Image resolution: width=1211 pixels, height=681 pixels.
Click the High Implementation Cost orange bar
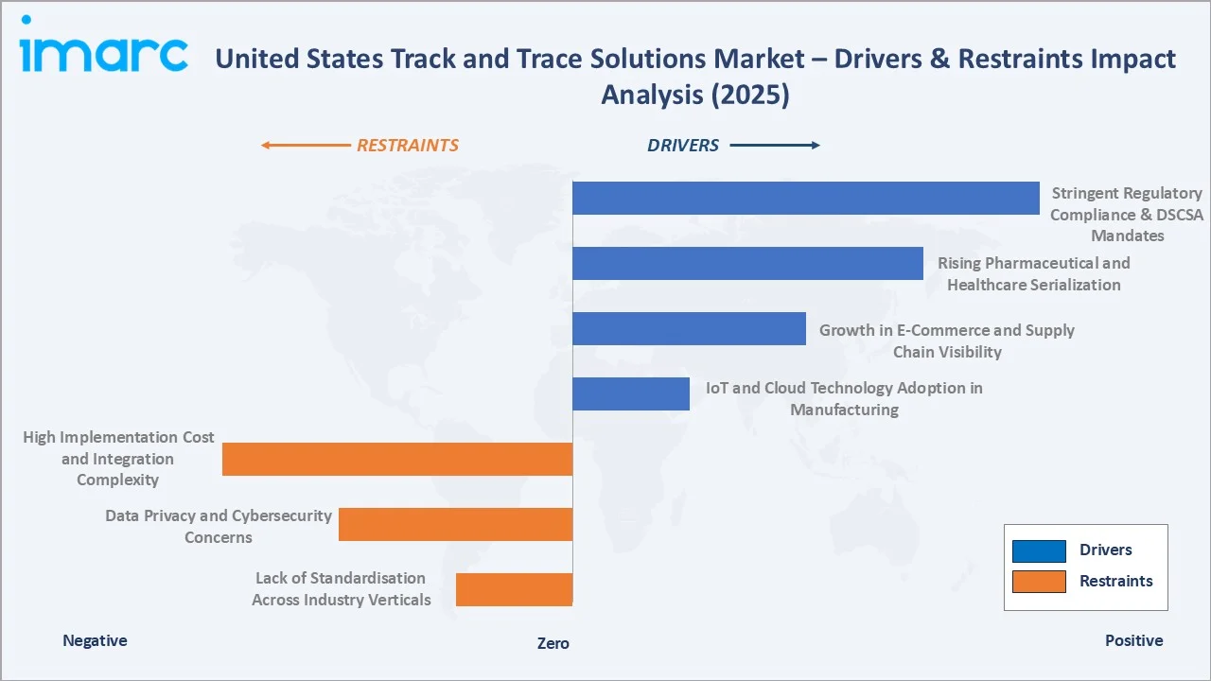coord(397,459)
